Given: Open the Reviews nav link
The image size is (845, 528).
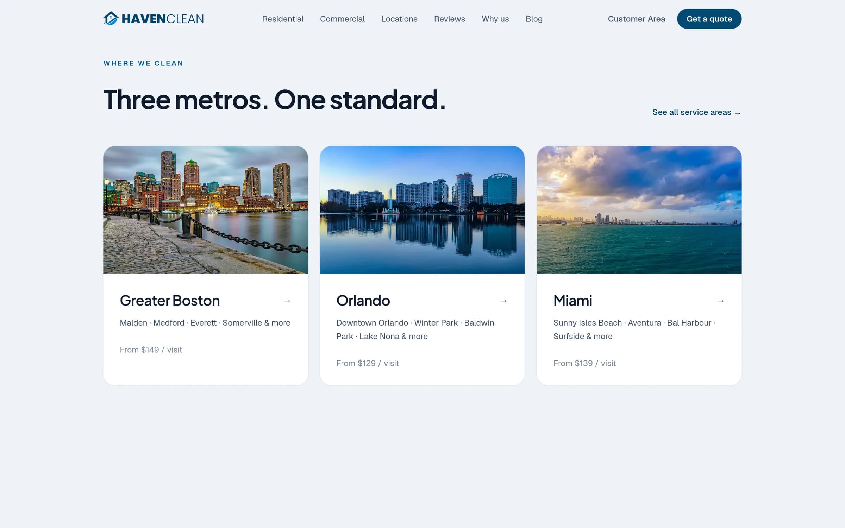Looking at the screenshot, I should pos(450,19).
